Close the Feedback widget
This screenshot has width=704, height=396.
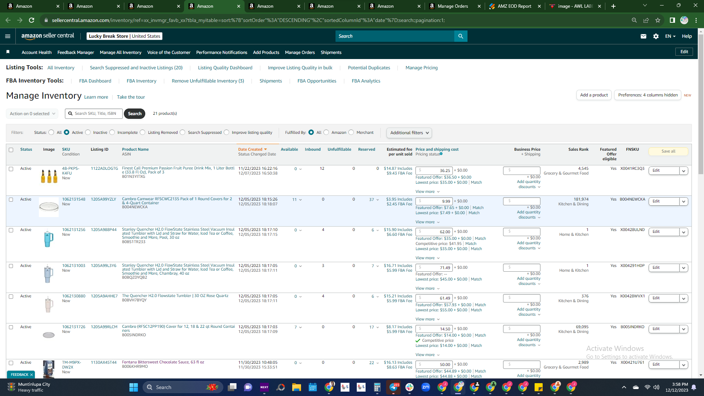coord(32,374)
